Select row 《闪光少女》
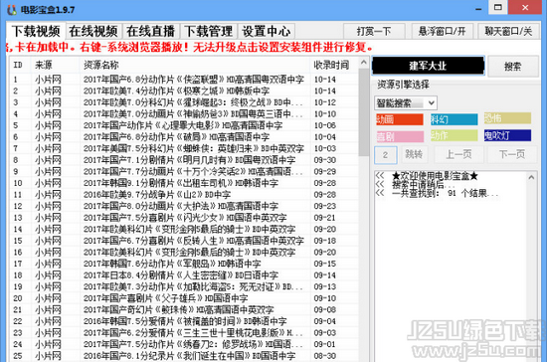547x362 pixels. (184, 218)
